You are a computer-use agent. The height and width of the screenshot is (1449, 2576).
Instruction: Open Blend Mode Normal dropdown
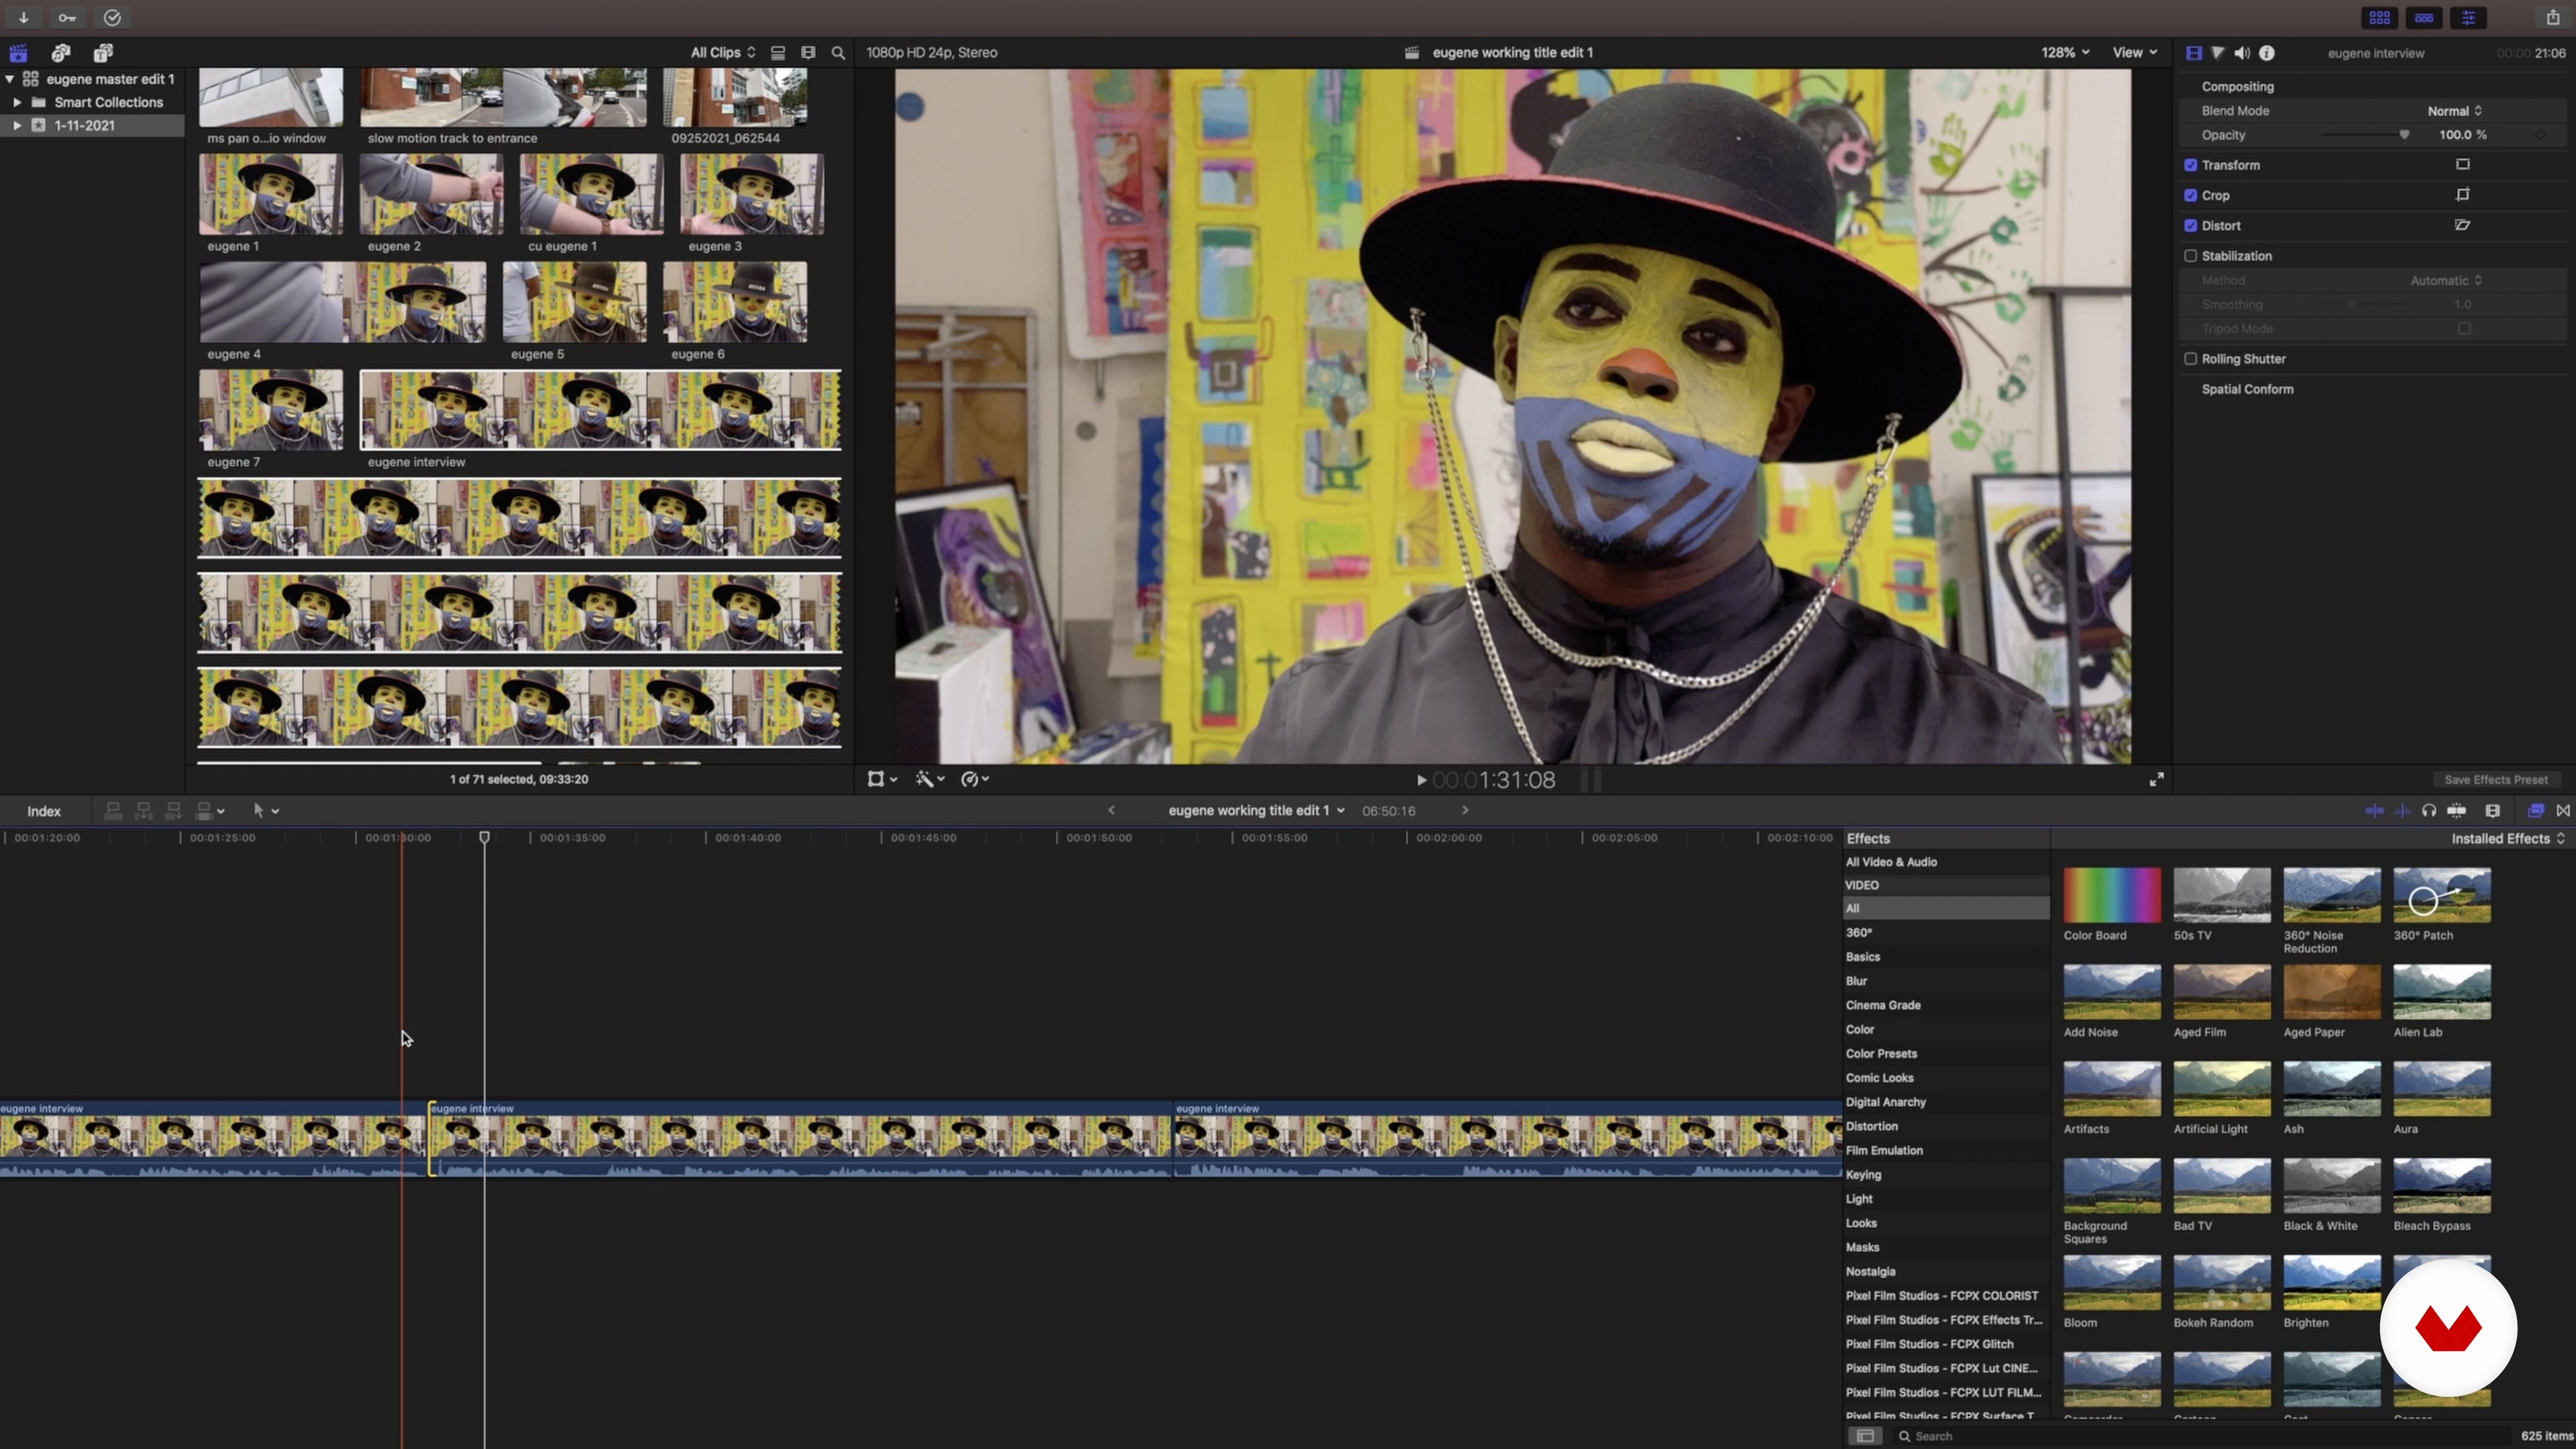[x=2455, y=111]
